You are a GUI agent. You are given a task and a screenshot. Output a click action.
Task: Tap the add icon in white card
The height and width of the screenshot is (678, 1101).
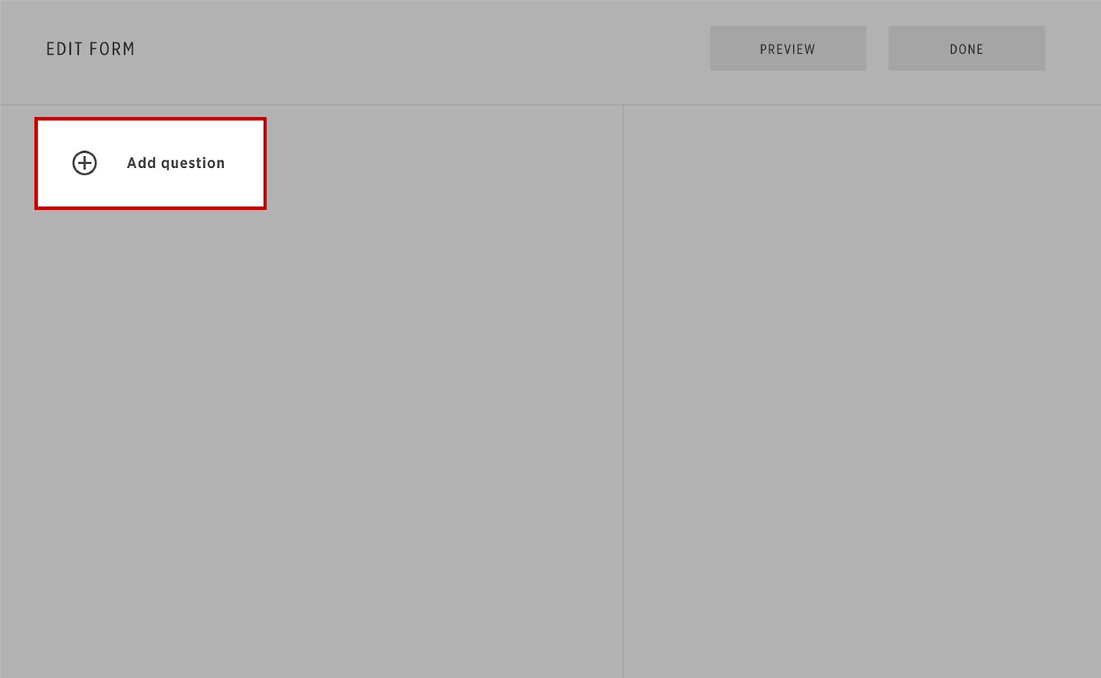pyautogui.click(x=85, y=163)
